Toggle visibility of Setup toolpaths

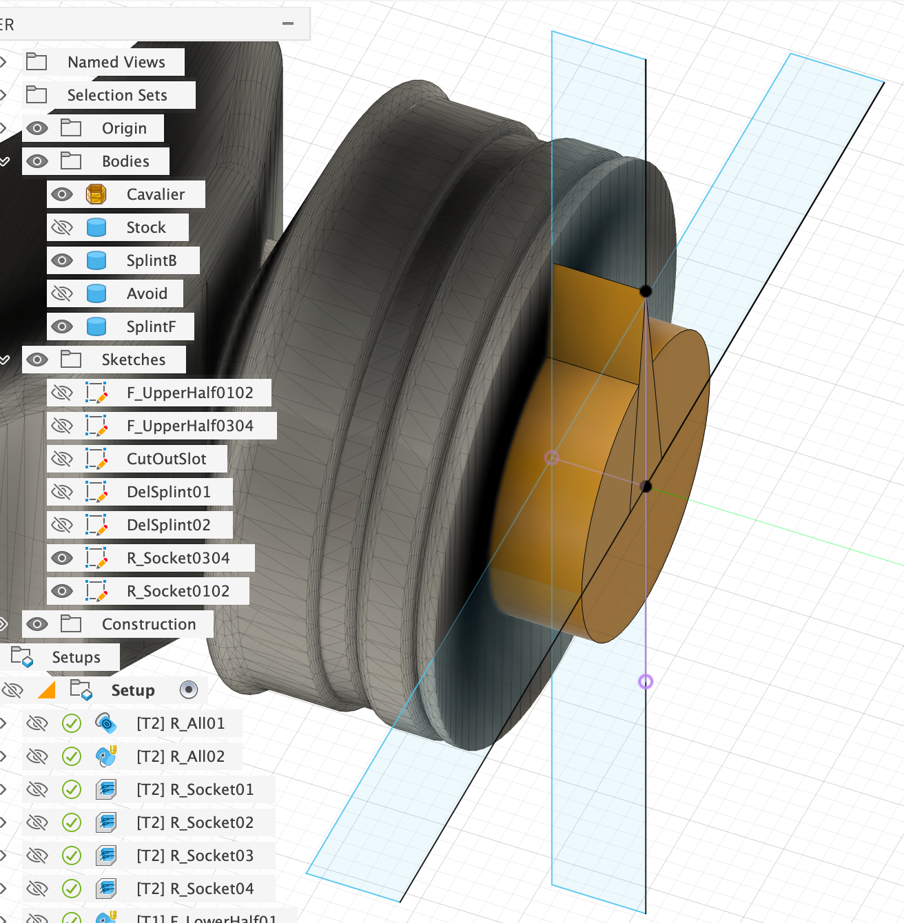(12, 690)
